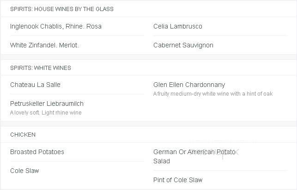297x190 pixels.
Task: Click the Celia Lambrusco wine entry
Action: (x=178, y=26)
